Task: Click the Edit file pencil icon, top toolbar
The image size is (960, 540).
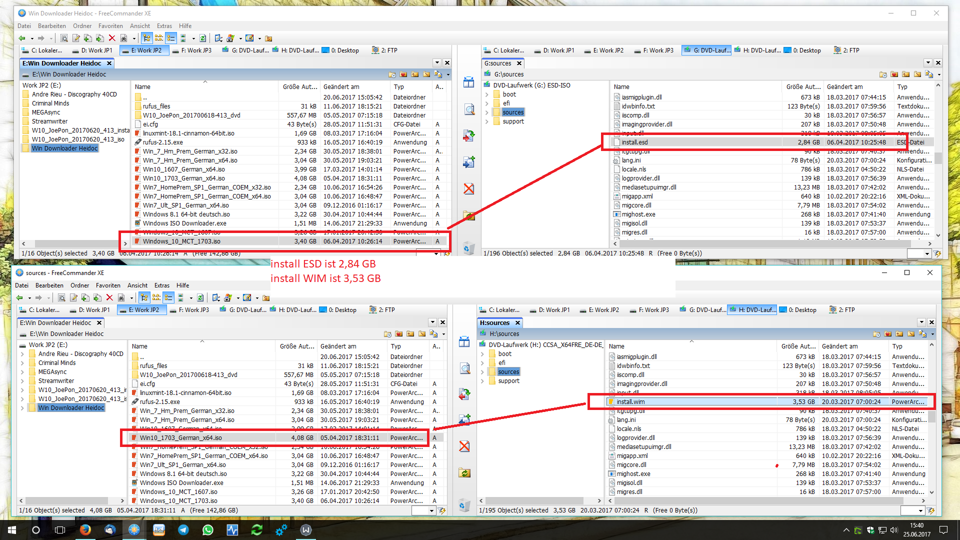Action: [x=76, y=38]
